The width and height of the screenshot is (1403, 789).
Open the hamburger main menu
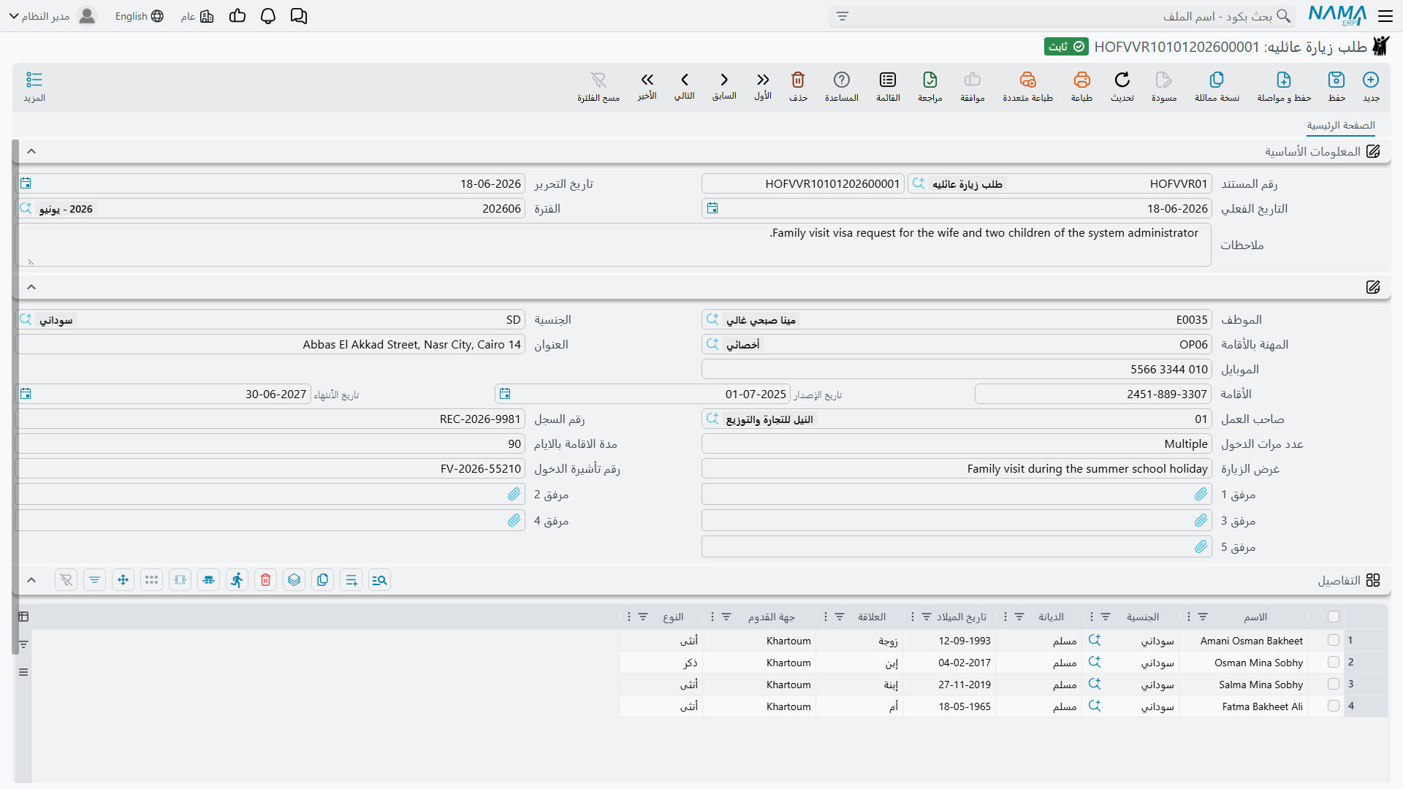click(x=1385, y=16)
